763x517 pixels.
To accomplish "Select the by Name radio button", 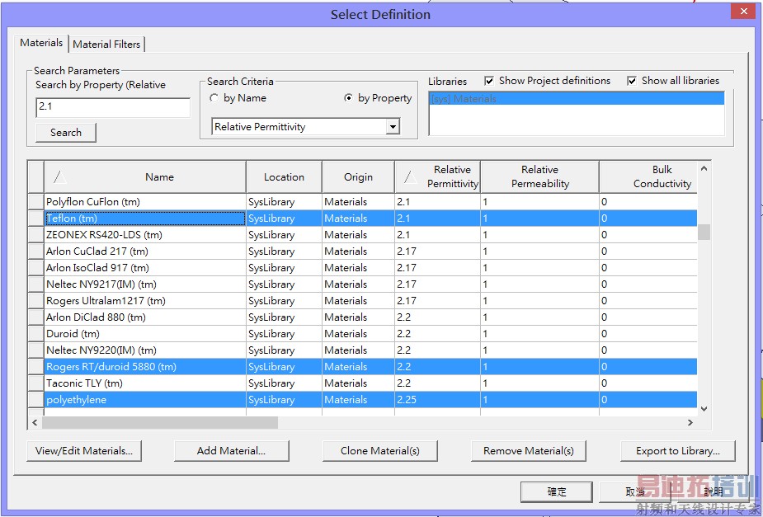I will click(x=238, y=98).
